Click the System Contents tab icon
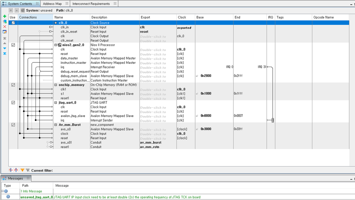This screenshot has width=355, height=200. [5, 4]
